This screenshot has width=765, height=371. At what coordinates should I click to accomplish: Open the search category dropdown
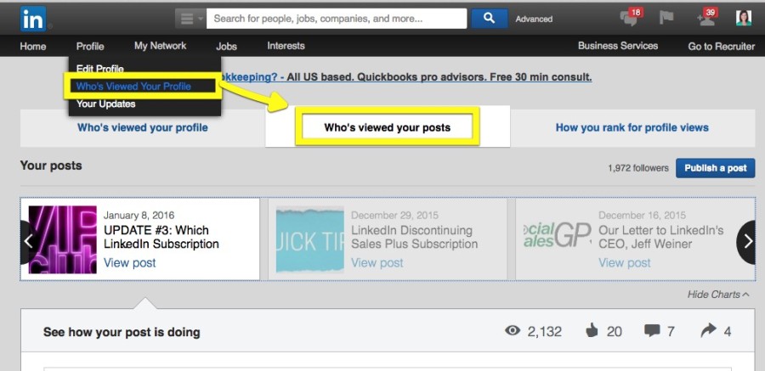190,19
